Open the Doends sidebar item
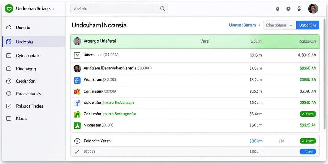Image resolution: width=328 pixels, height=164 pixels. point(33,27)
